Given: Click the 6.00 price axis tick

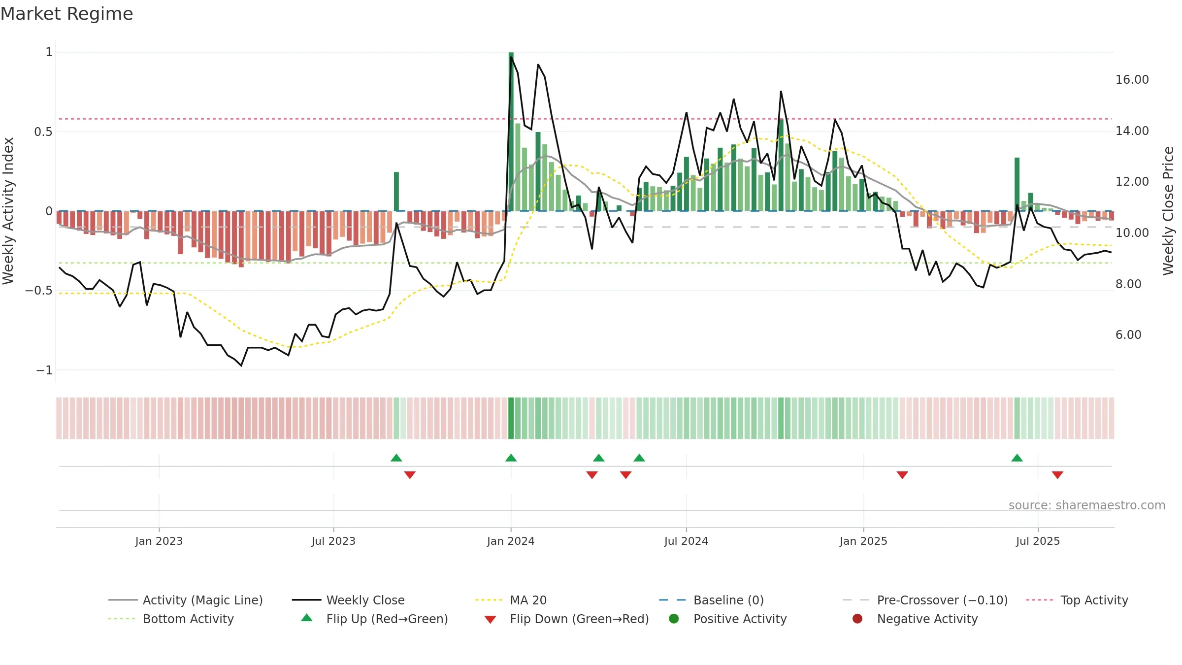Looking at the screenshot, I should [x=1128, y=335].
